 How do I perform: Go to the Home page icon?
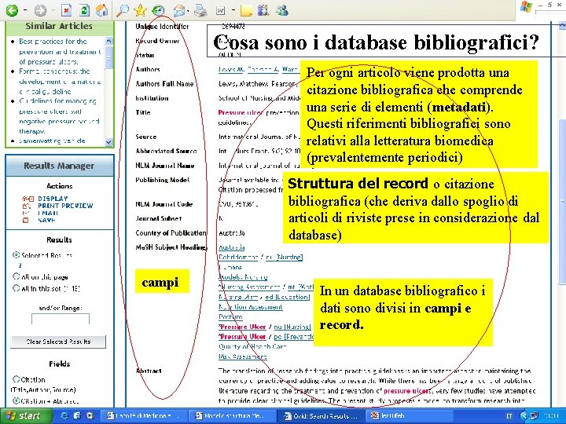click(102, 10)
